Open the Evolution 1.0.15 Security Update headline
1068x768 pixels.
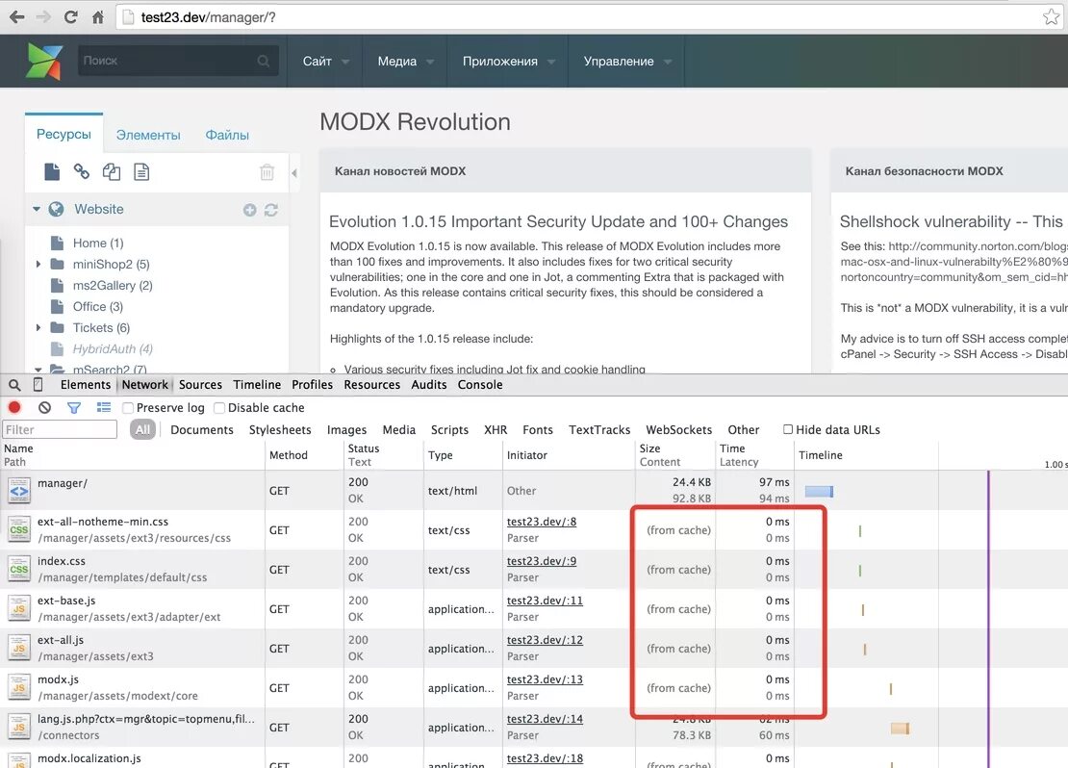point(558,221)
